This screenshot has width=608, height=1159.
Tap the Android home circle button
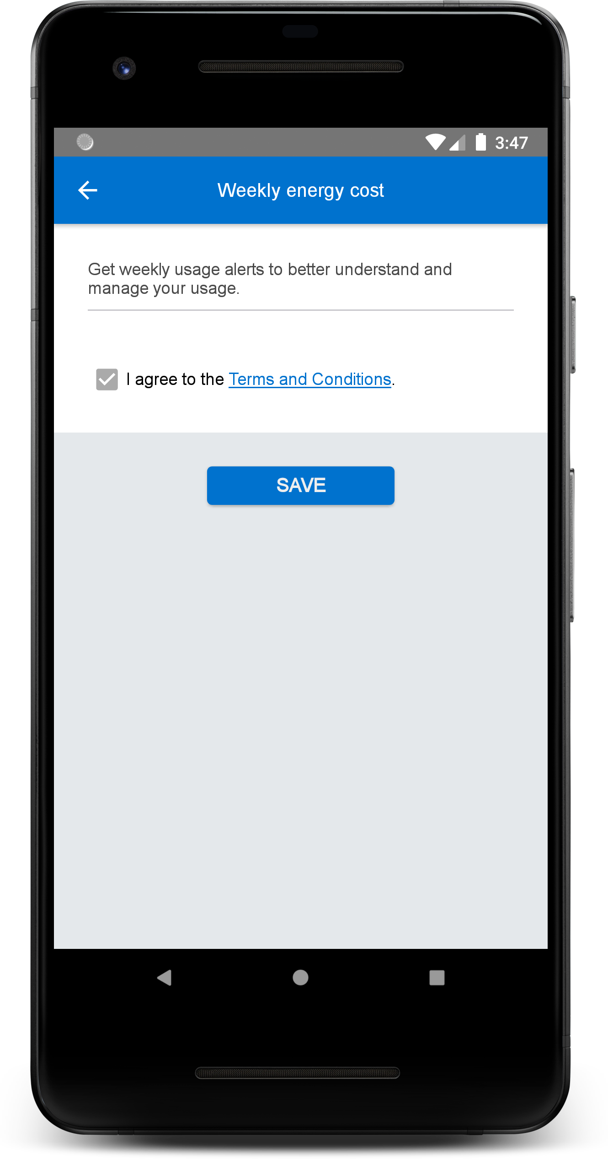pyautogui.click(x=300, y=978)
